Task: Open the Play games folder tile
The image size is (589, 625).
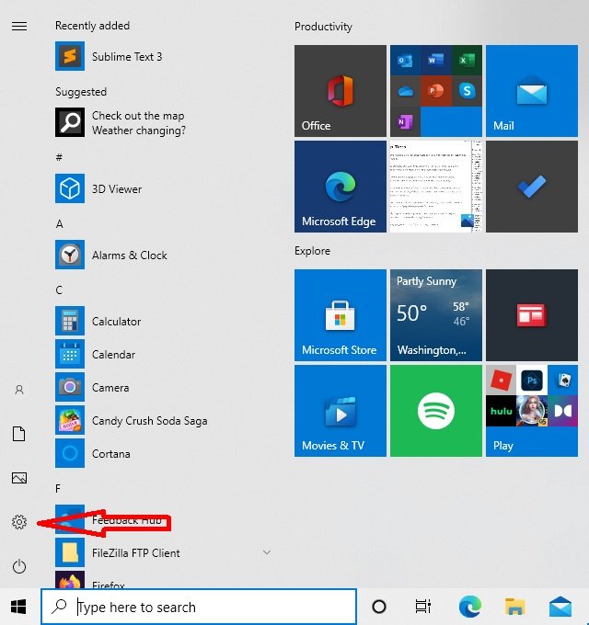Action: tap(532, 411)
